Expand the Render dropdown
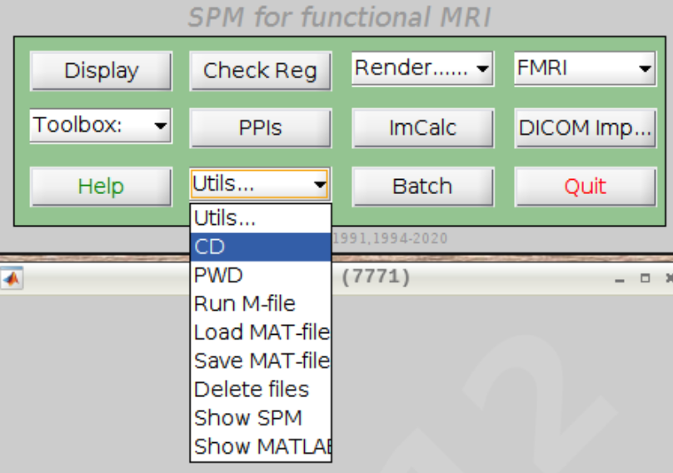This screenshot has width=673, height=473. (422, 68)
